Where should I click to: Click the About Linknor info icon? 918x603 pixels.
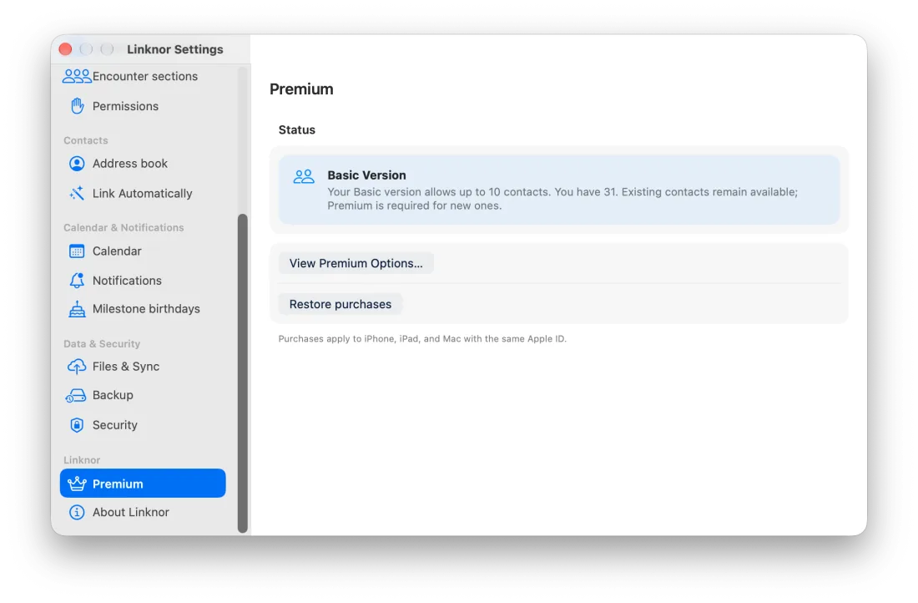(77, 512)
